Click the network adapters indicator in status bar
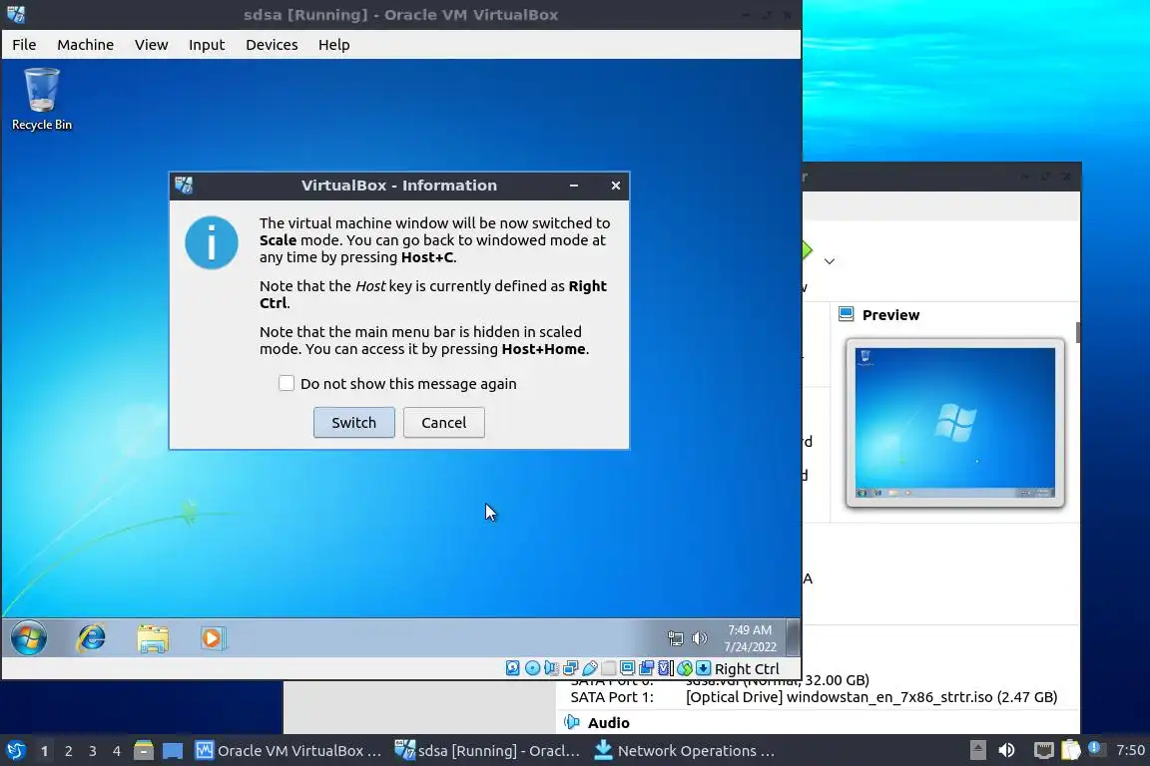1150x766 pixels. point(571,668)
